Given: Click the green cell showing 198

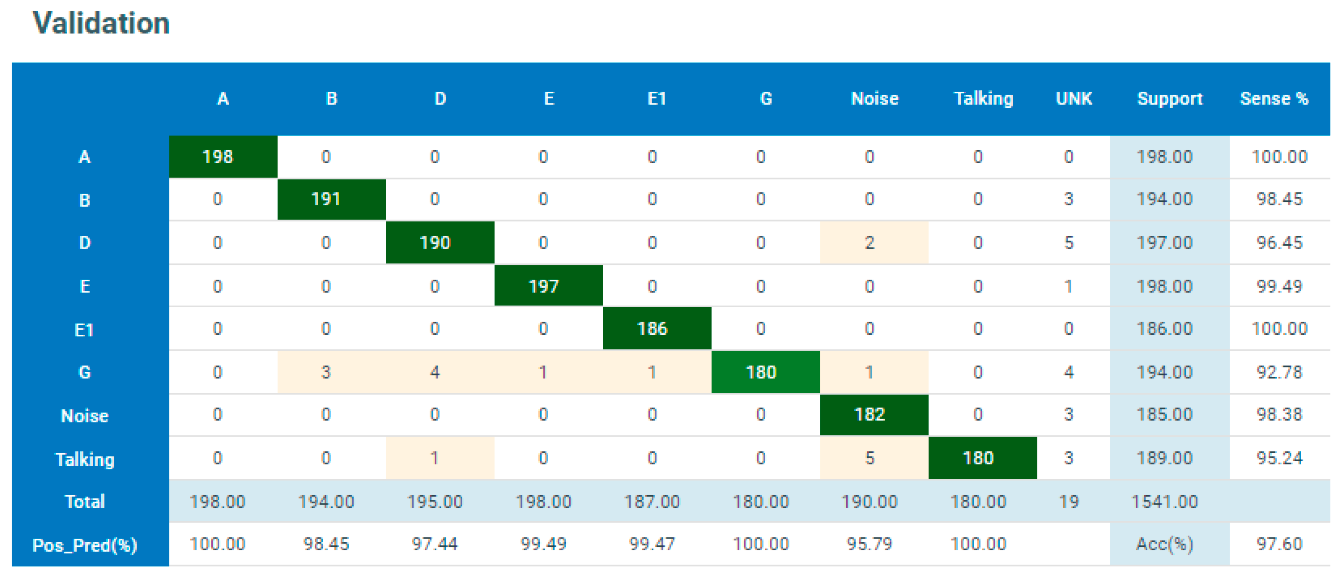Looking at the screenshot, I should coord(223,157).
